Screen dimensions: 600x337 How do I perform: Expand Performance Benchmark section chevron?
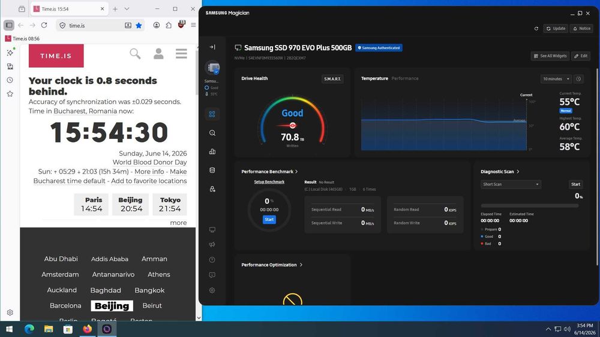[296, 172]
